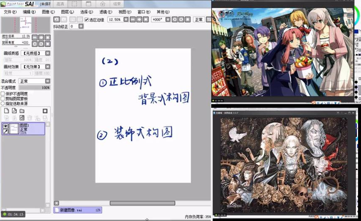361x221 pixels.
Task: Click the 新建图像.sai document tab
Action: [x=78, y=210]
